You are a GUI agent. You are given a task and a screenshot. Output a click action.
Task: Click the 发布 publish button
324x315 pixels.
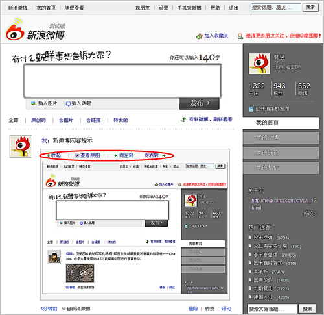coord(199,103)
